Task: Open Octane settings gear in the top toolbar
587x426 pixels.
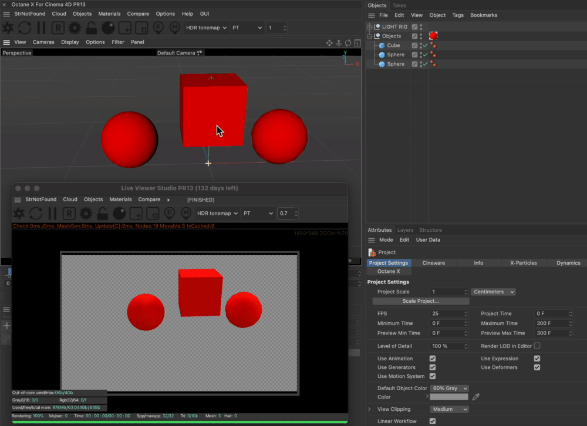Action: point(75,28)
